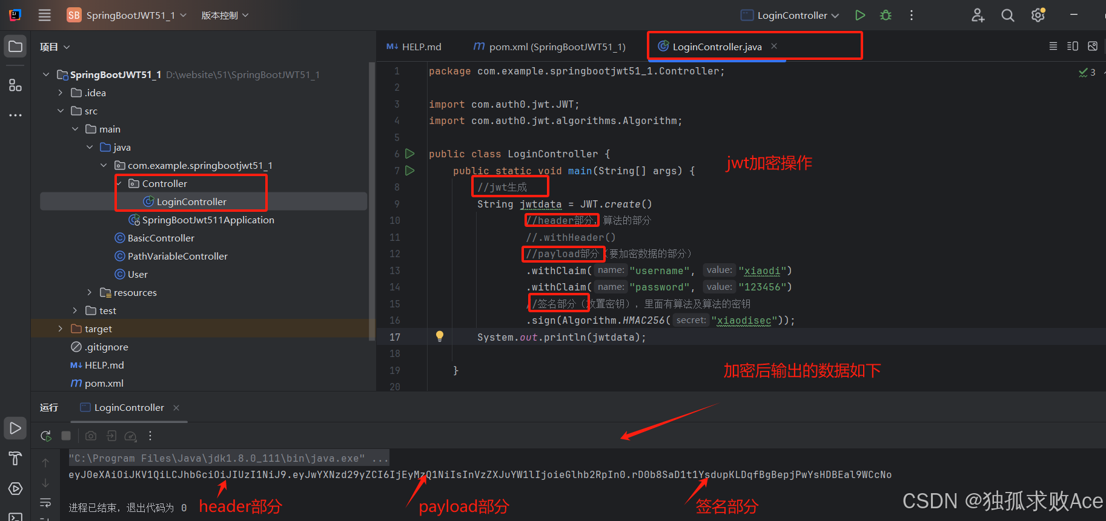This screenshot has width=1106, height=521.
Task: Collapse the SpringBootJWT51_1 root node
Action: [x=46, y=74]
